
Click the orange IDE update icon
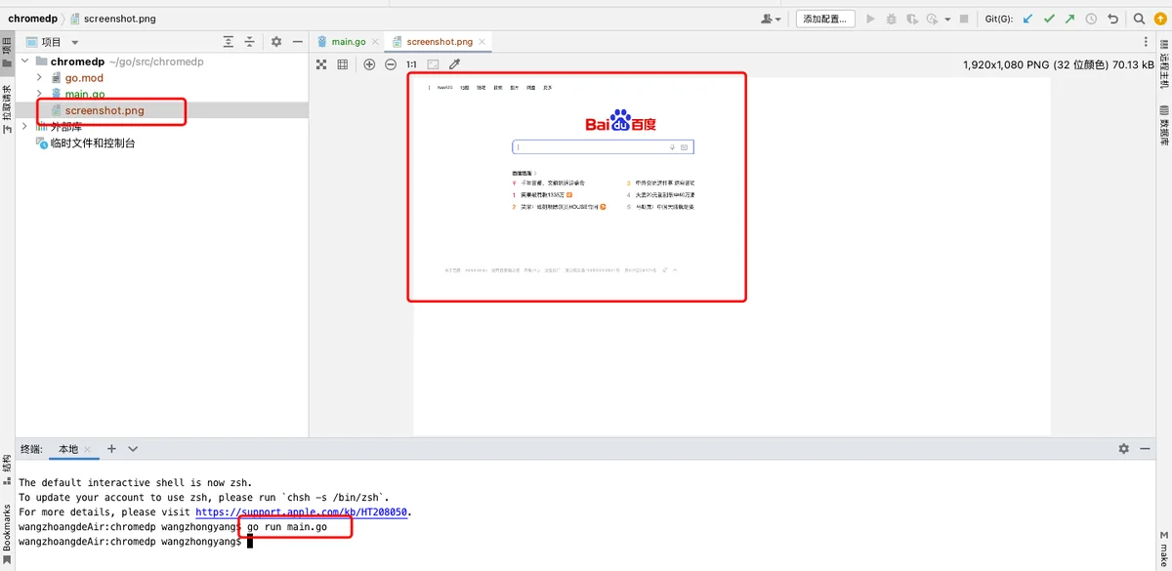point(1159,19)
